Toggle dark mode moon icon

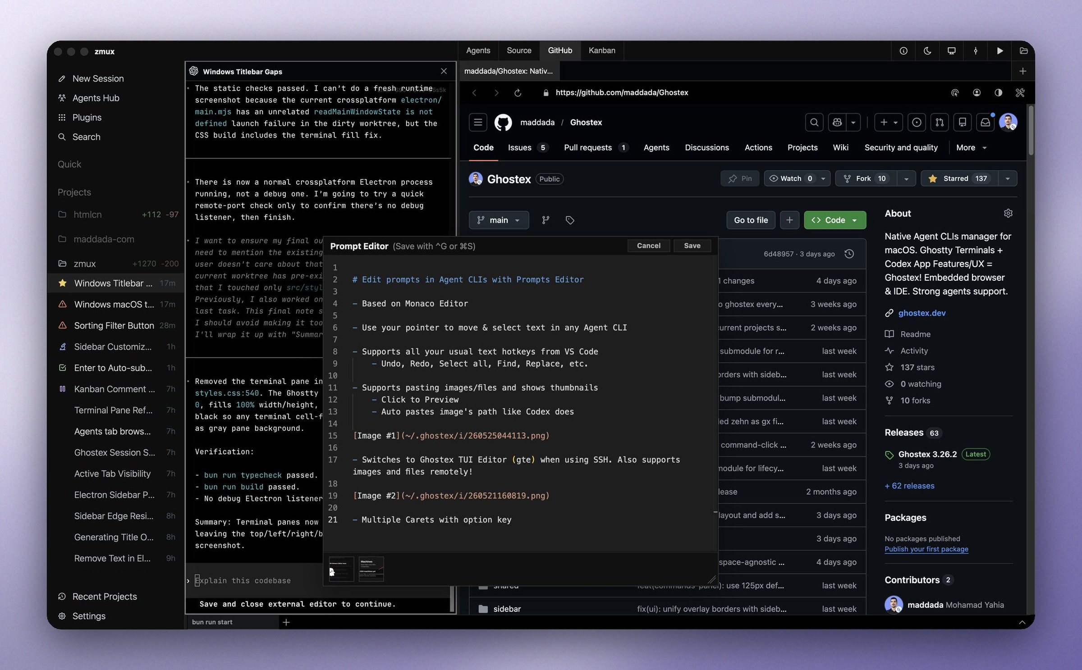pyautogui.click(x=927, y=51)
